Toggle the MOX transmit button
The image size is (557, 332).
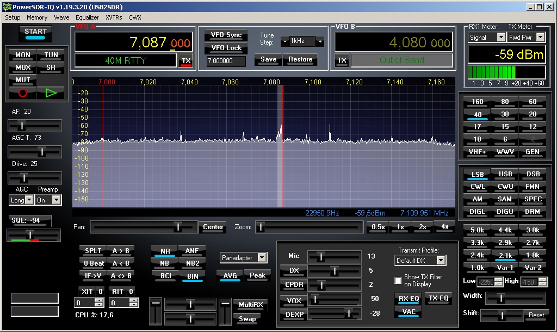23,67
